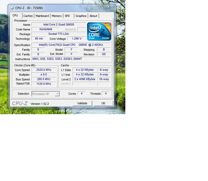Click the Threads count value
The height and width of the screenshot is (181, 208).
pos(106,93)
